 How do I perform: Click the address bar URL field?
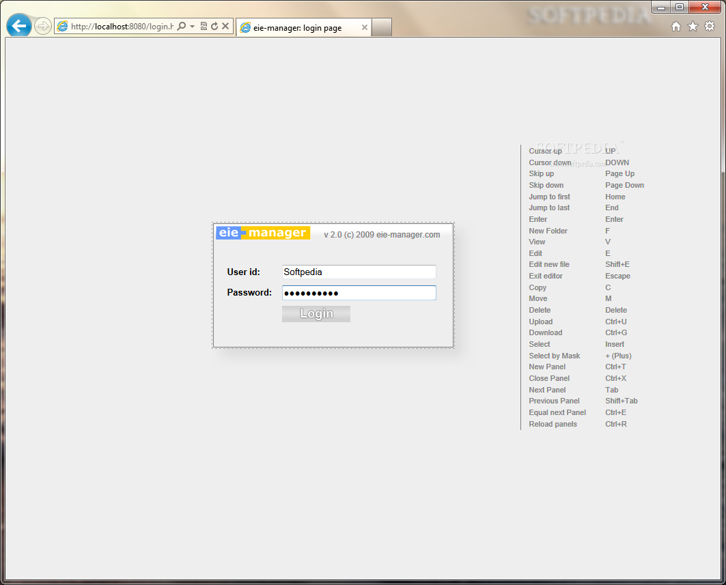[122, 27]
